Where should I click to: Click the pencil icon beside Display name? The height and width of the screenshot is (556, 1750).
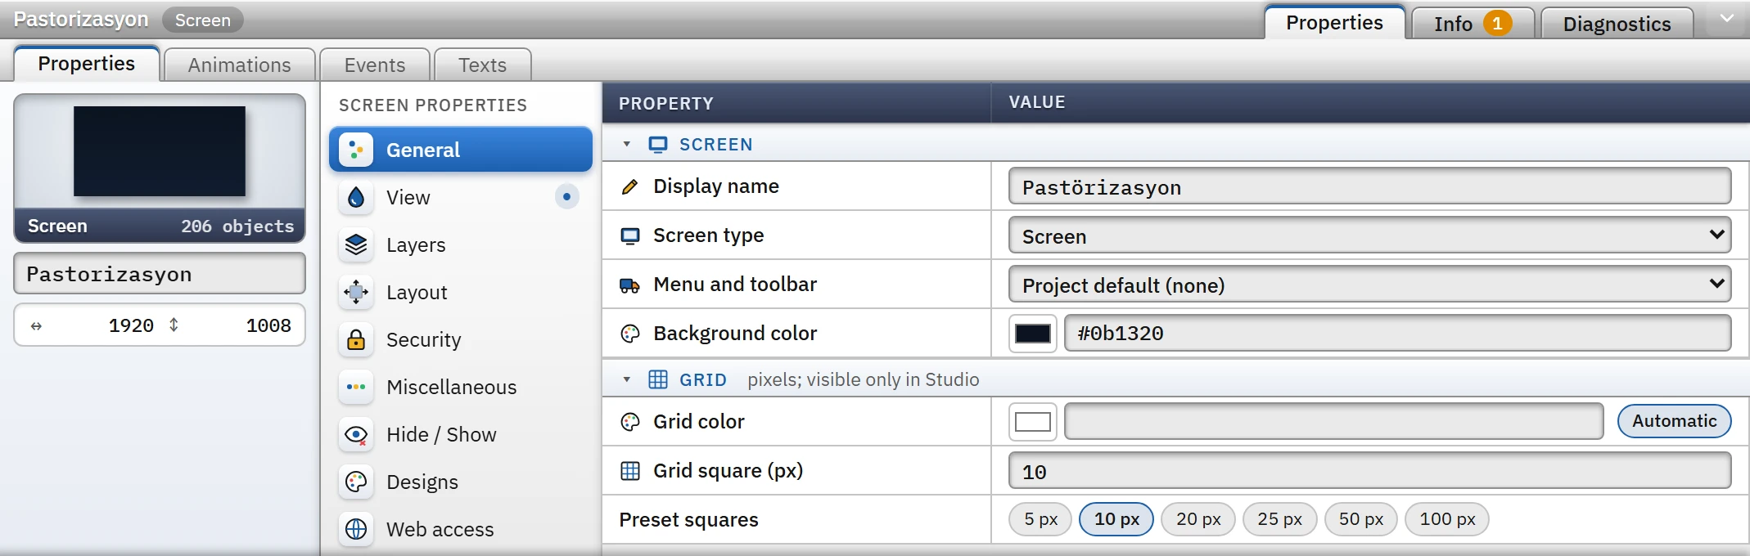629,186
